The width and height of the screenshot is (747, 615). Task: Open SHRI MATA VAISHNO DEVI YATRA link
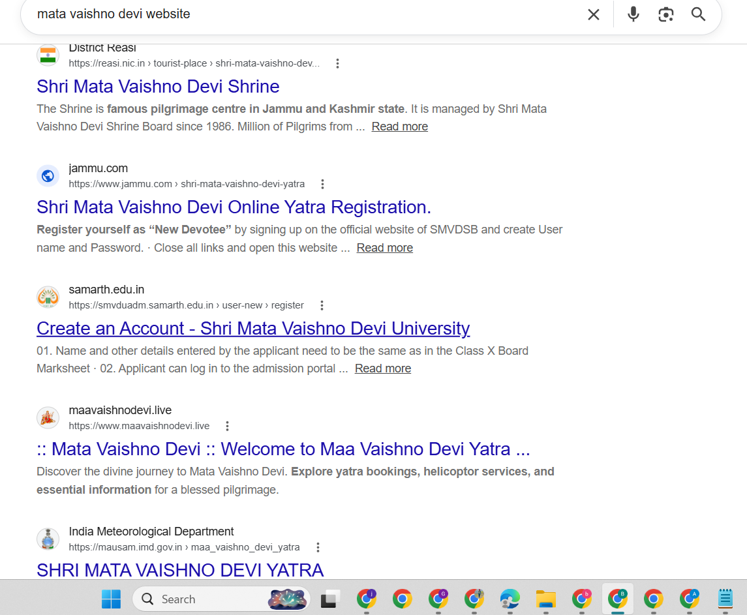point(180,570)
